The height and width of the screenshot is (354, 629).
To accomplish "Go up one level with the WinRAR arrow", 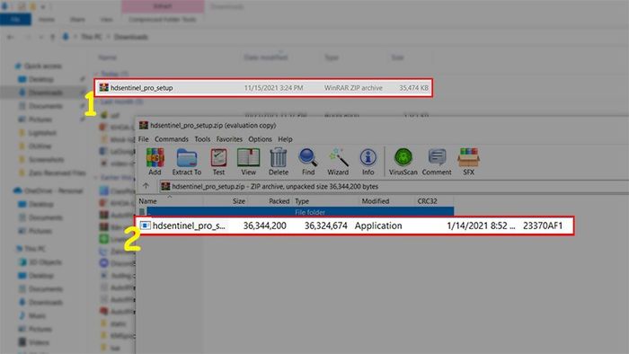I will point(146,186).
